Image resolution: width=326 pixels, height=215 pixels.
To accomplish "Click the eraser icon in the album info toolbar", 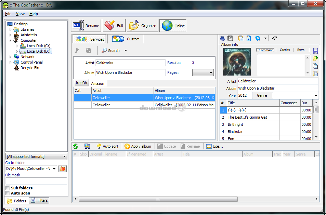I will click(274, 38).
